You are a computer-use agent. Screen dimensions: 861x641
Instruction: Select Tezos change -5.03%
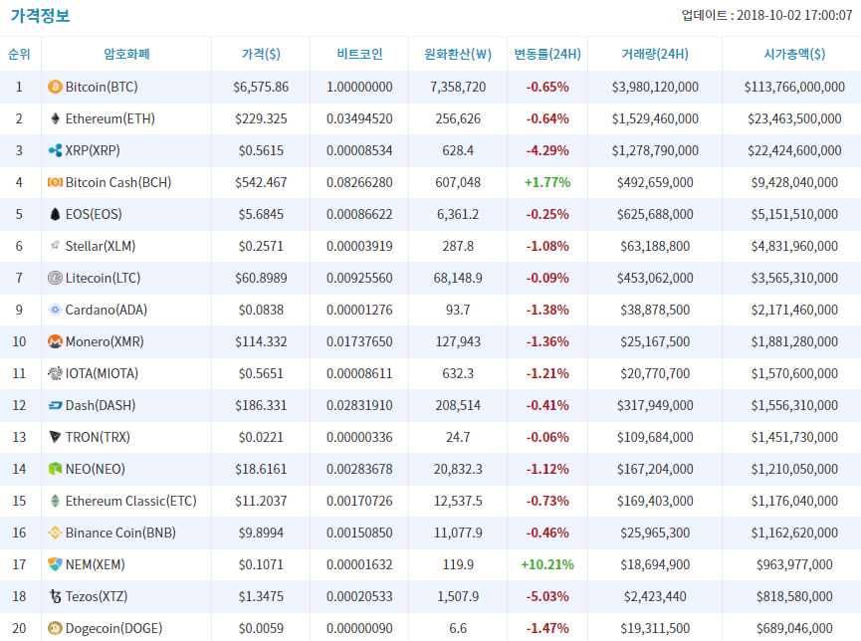(547, 596)
